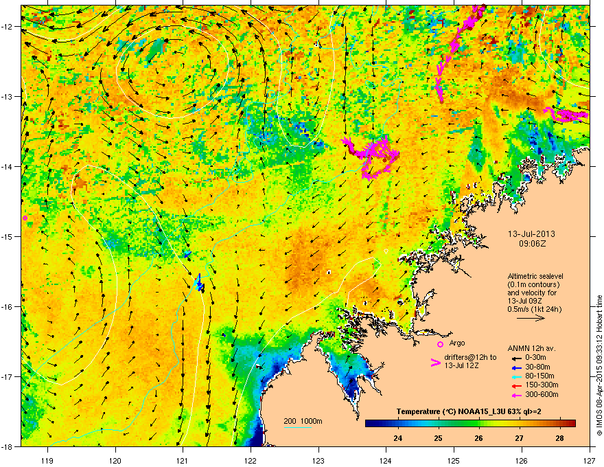Click the '120' longitude axis label
This screenshot has height=467, width=604.
pyautogui.click(x=115, y=460)
